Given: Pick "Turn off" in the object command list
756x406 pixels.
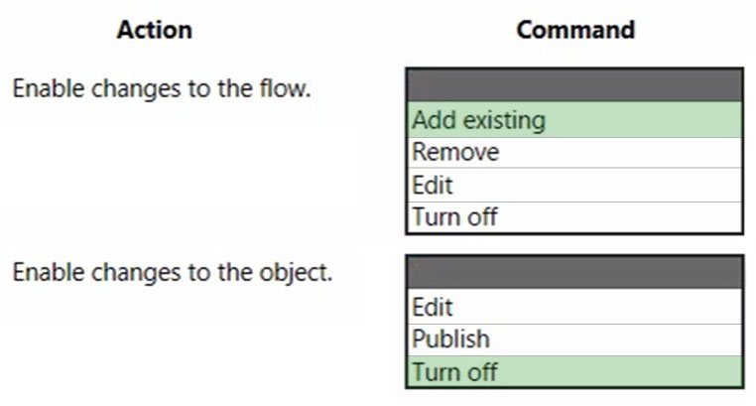Looking at the screenshot, I should [574, 371].
